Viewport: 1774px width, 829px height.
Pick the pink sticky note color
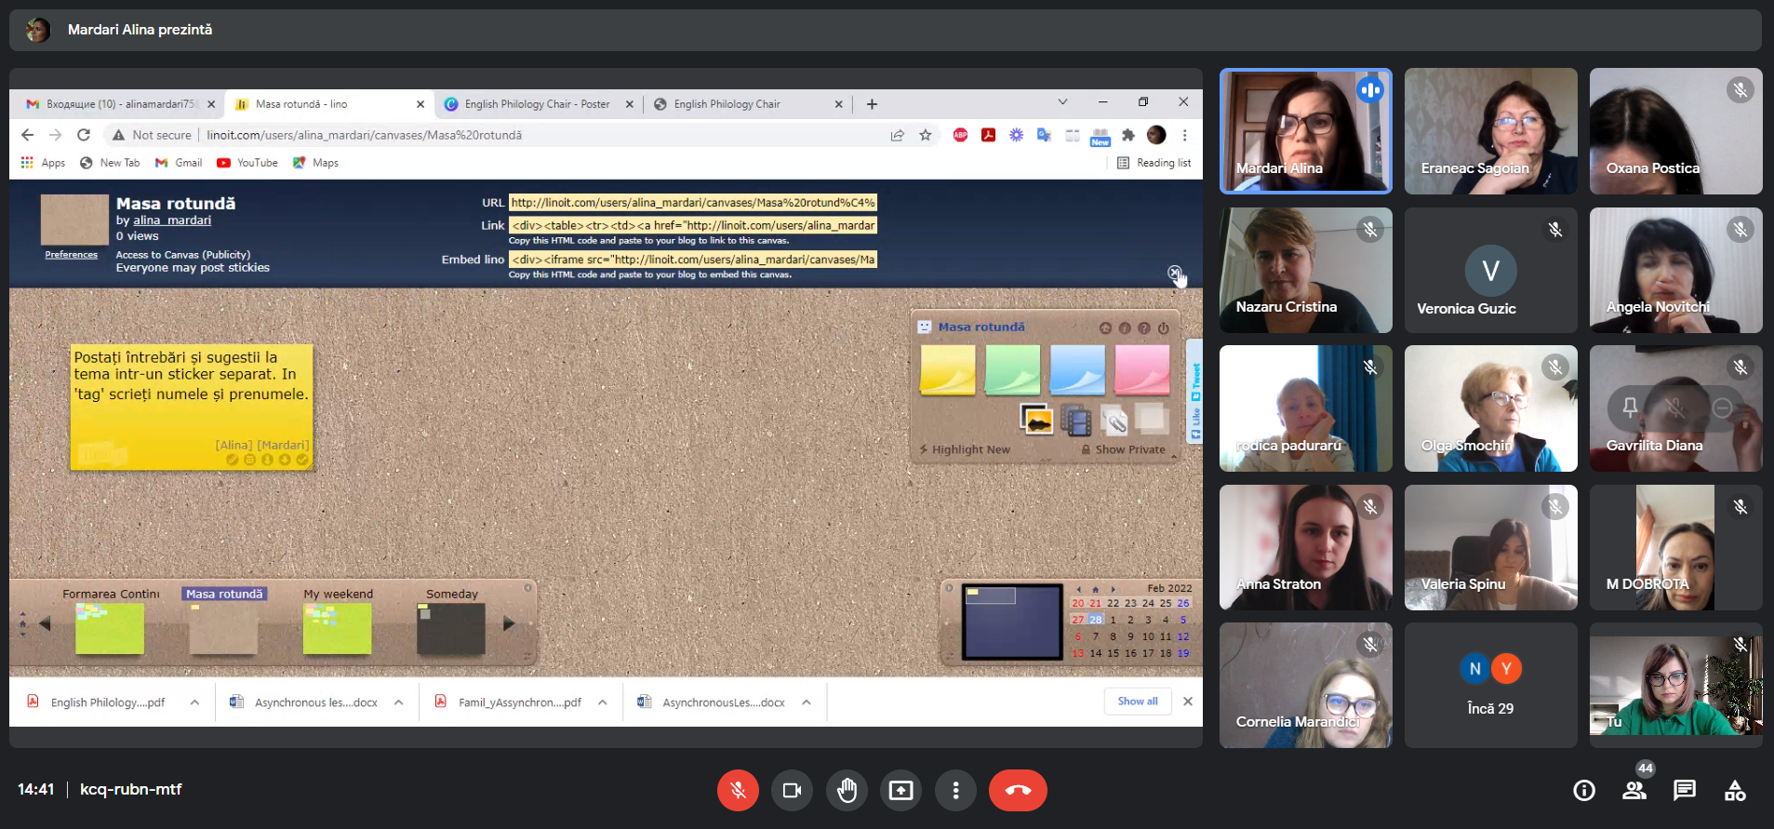pos(1141,369)
